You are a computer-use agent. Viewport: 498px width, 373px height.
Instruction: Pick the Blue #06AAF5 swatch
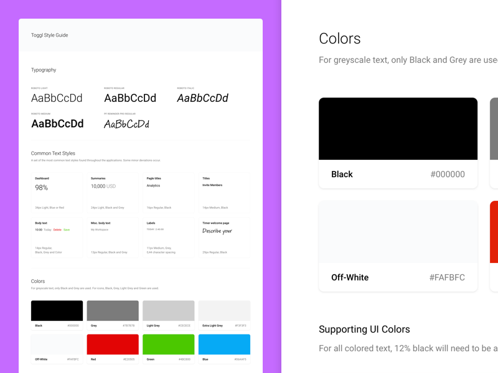pos(224,349)
